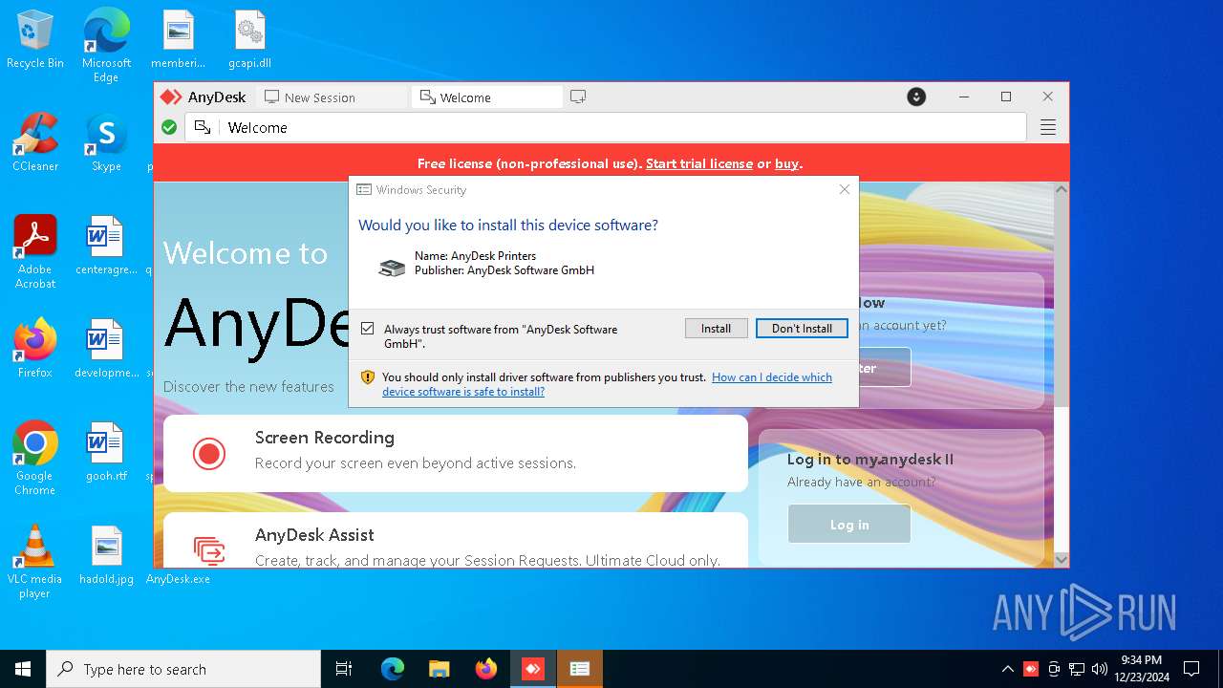Open Microsoft Edge desktop shortcut
Viewport: 1223px width, 688px height.
pyautogui.click(x=106, y=46)
